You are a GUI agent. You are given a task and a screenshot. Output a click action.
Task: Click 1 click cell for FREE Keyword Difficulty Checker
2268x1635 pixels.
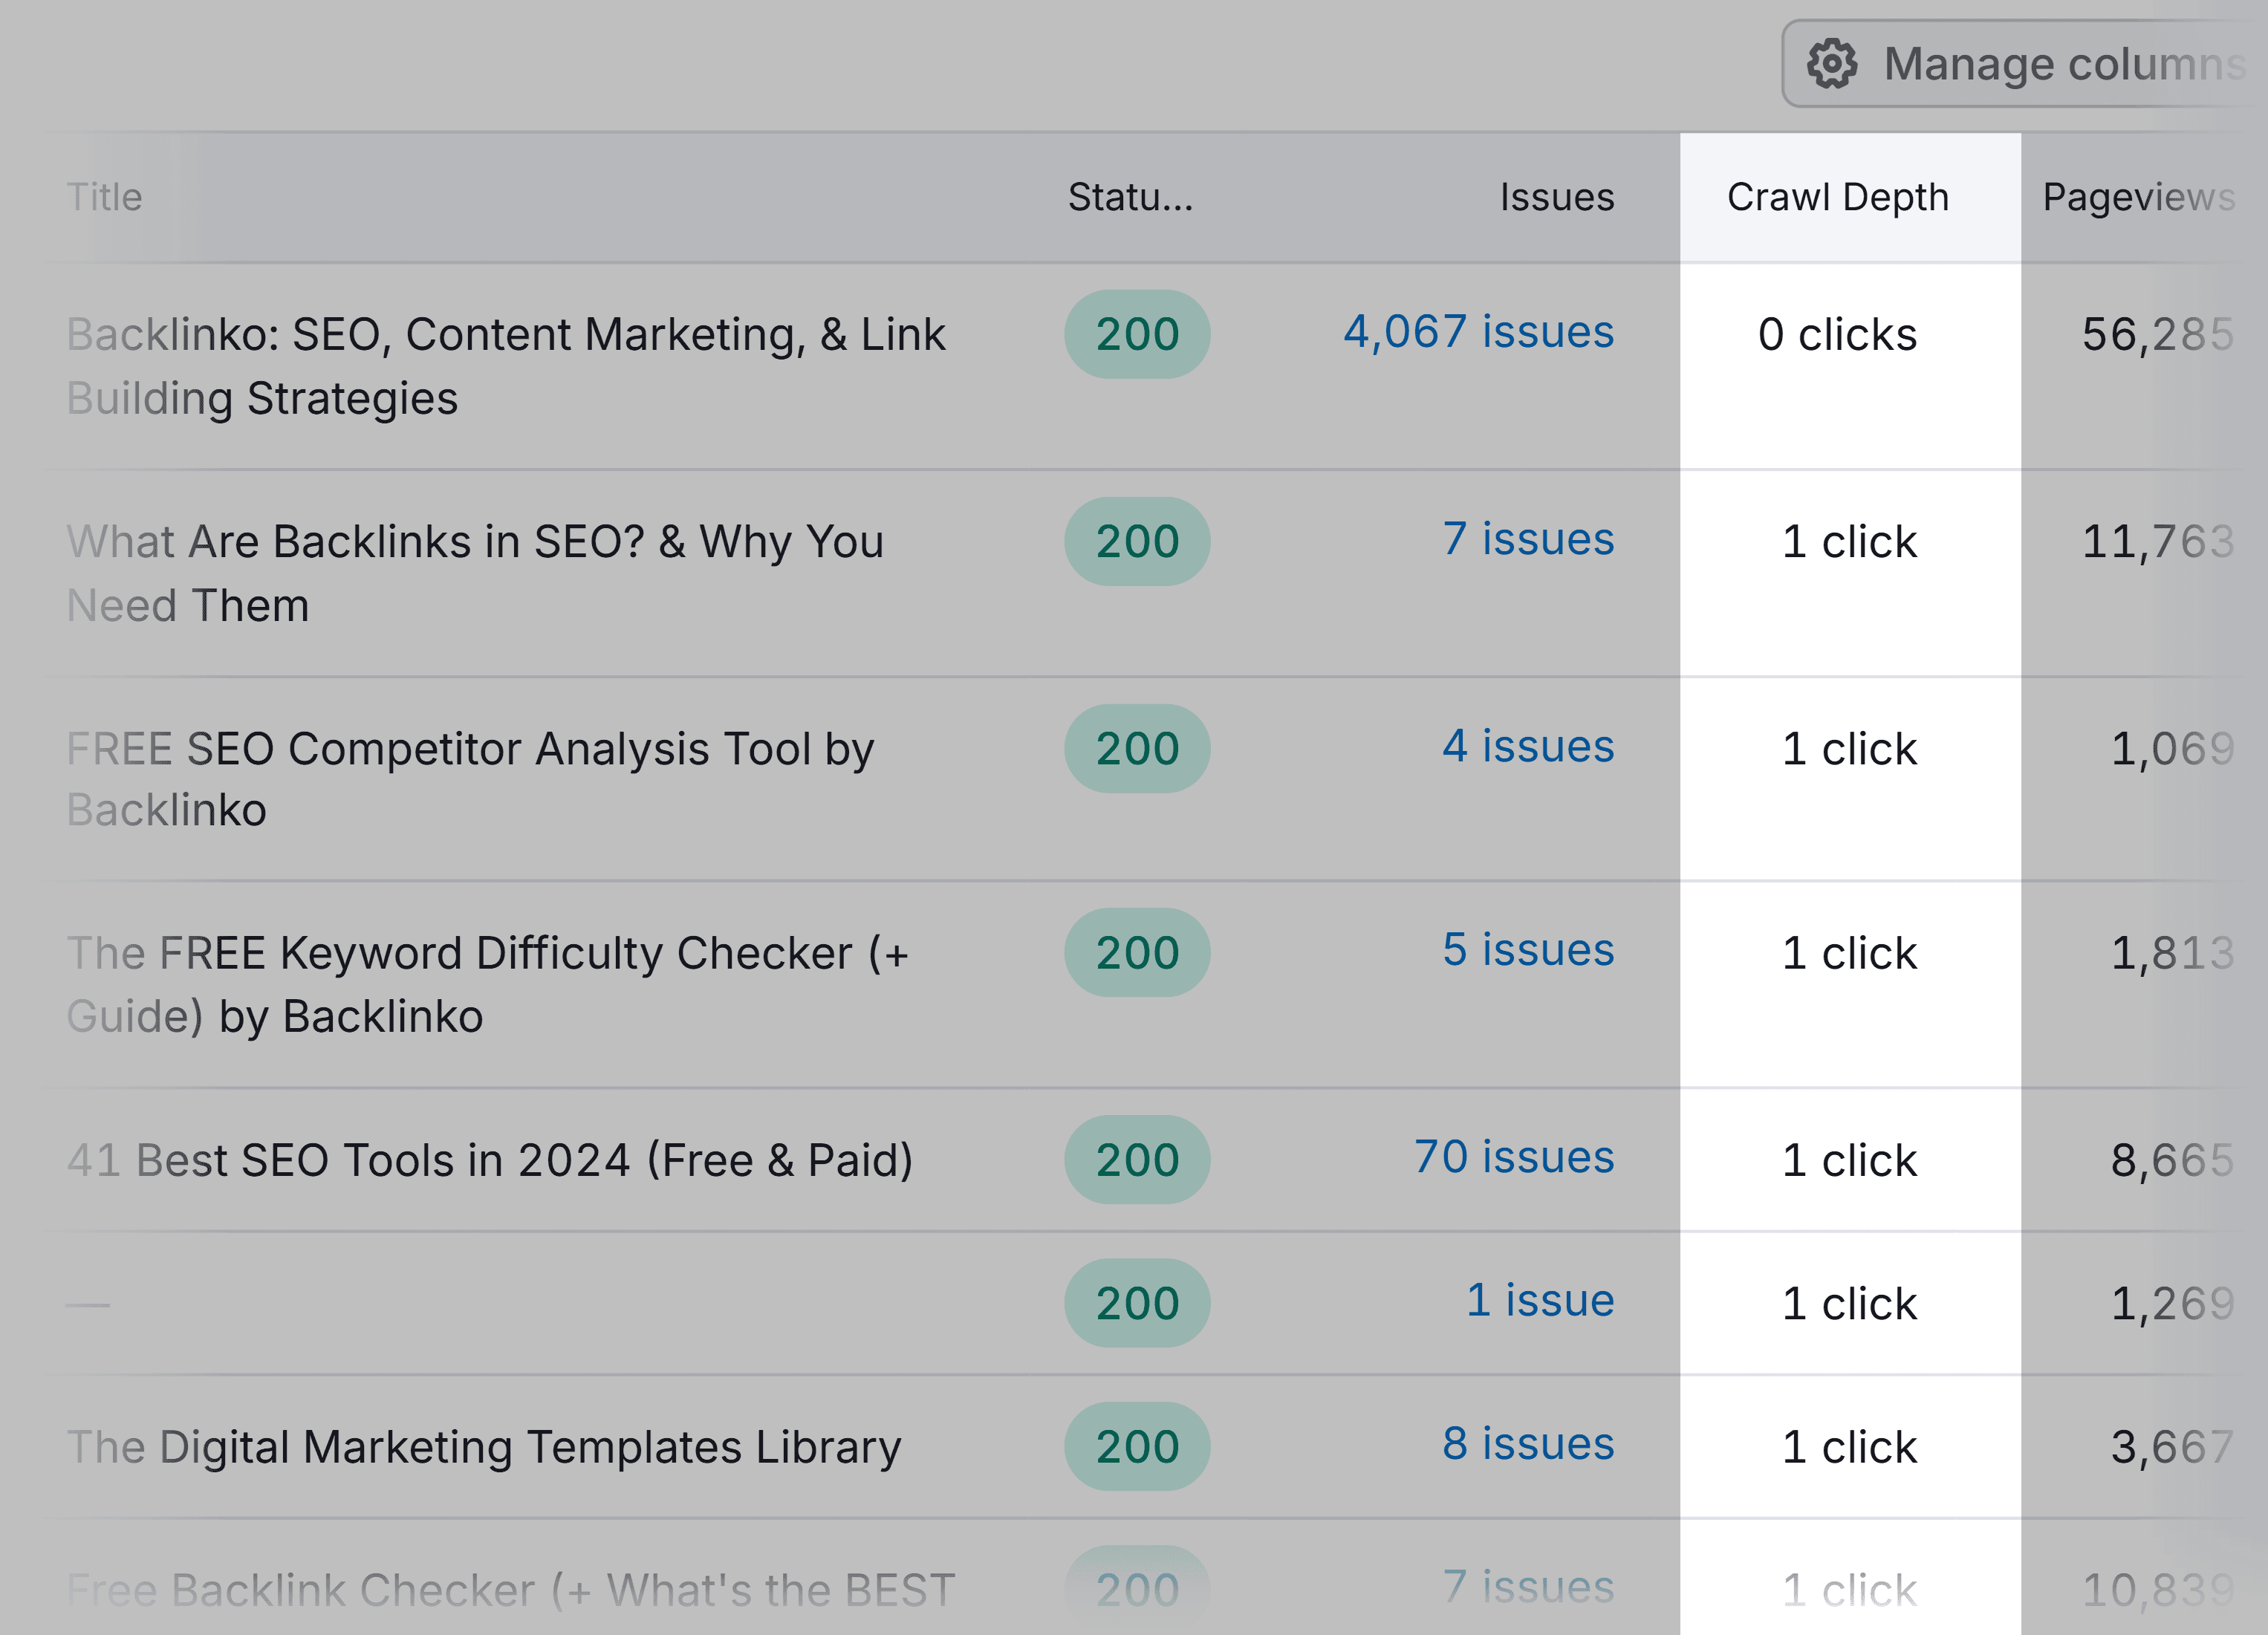point(1849,952)
